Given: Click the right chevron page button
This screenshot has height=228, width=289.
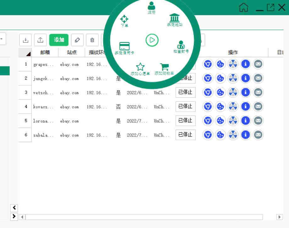Looking at the screenshot, I should coord(14,216).
